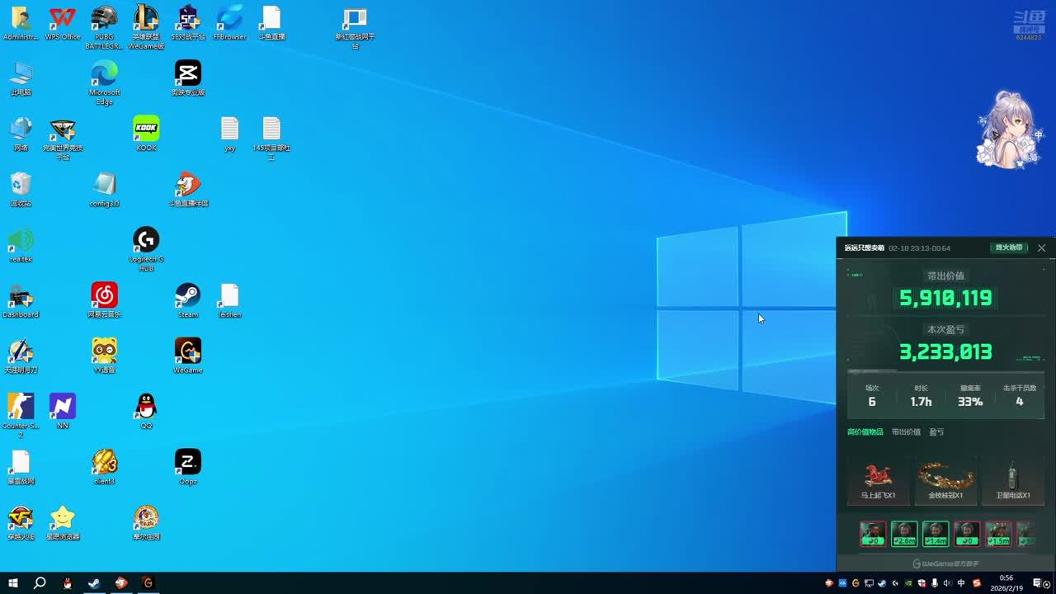The image size is (1056, 594).
Task: Open the Oopz desktop icon
Action: click(187, 463)
